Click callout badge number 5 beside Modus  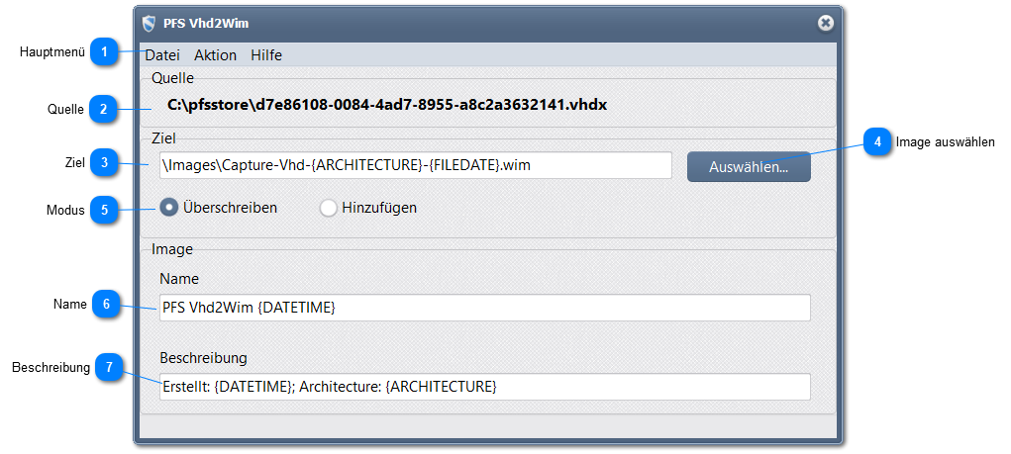[104, 210]
